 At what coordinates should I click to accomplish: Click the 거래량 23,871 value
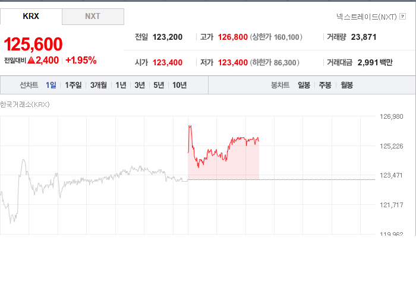pyautogui.click(x=364, y=37)
